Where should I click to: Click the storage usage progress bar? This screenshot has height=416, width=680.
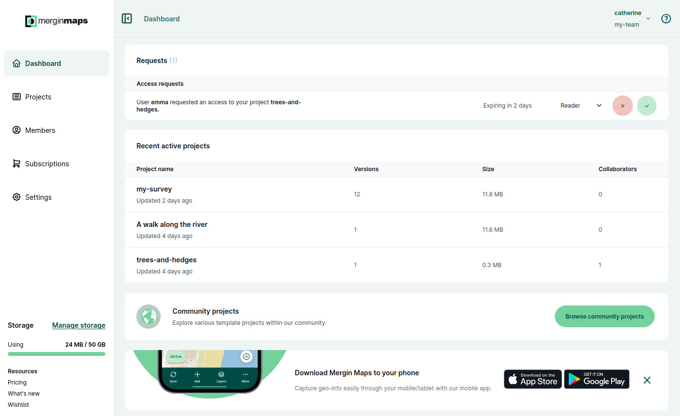[x=56, y=354]
